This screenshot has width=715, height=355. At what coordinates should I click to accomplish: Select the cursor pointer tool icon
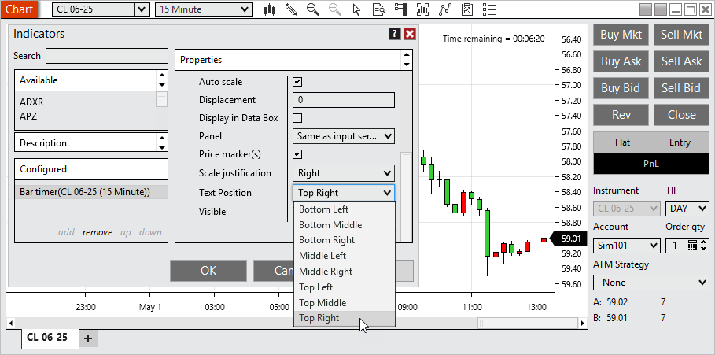click(357, 9)
